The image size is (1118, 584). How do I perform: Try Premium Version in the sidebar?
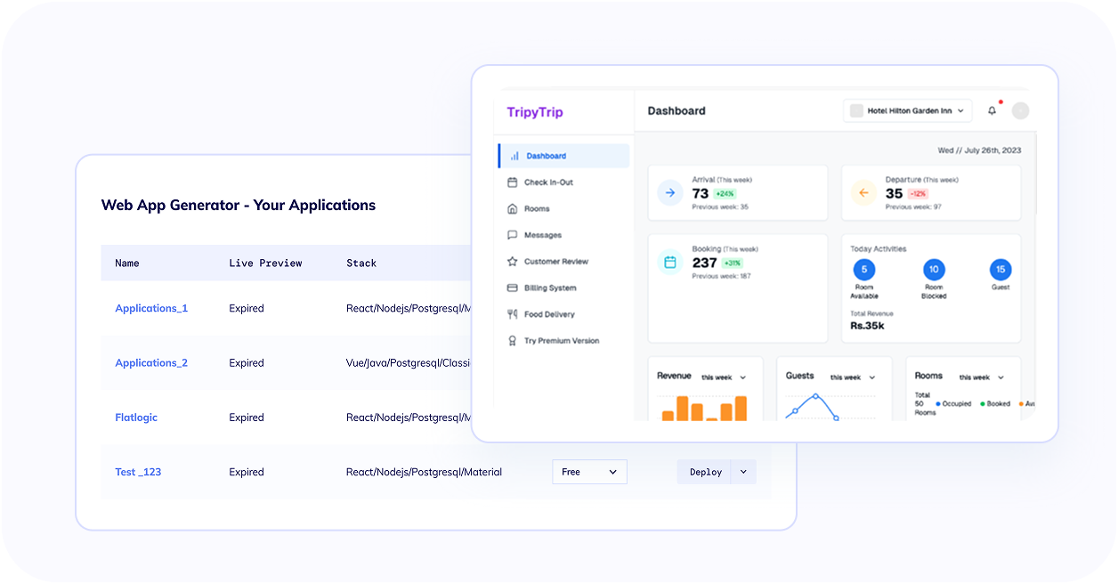pyautogui.click(x=563, y=340)
